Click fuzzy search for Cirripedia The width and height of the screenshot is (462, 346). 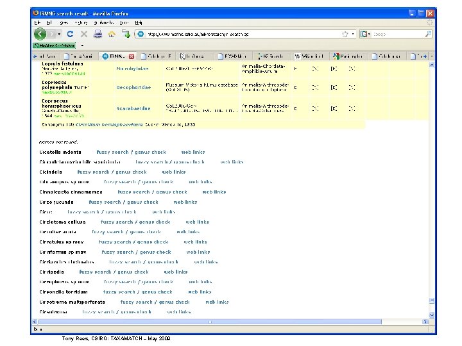[x=95, y=272]
